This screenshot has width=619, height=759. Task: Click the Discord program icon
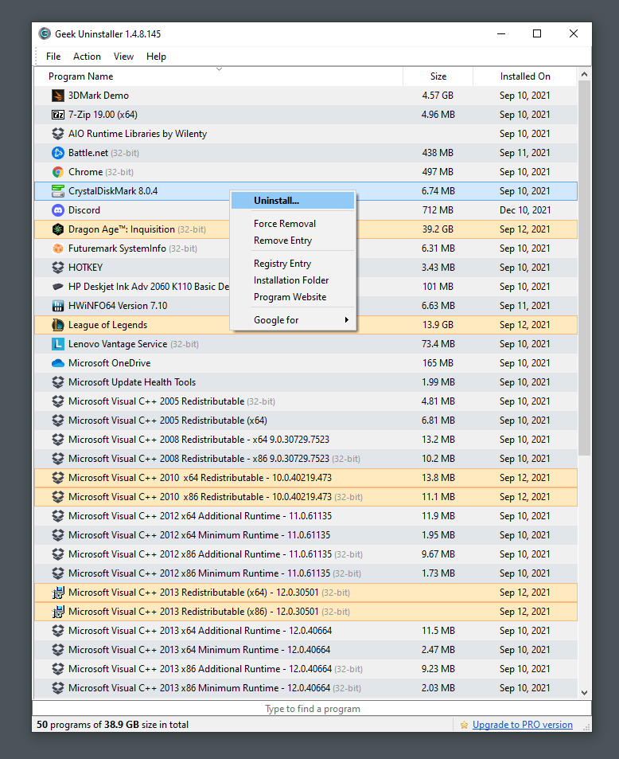click(58, 210)
